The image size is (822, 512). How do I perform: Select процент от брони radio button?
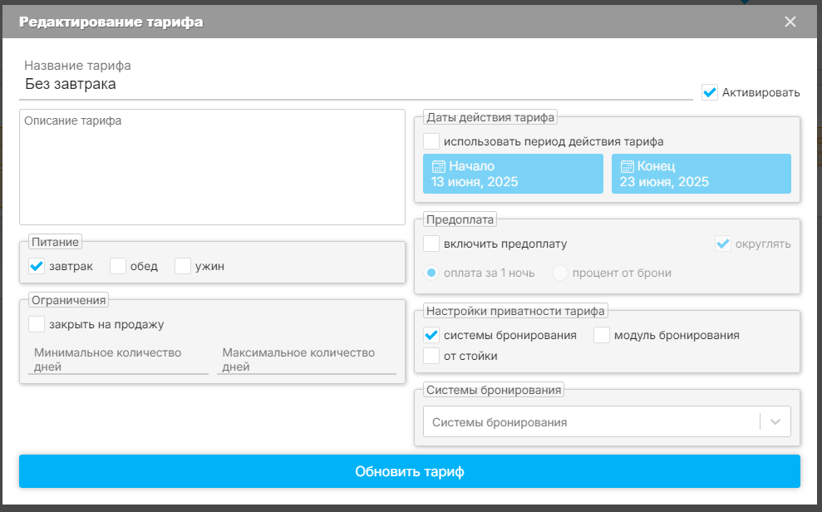[560, 273]
